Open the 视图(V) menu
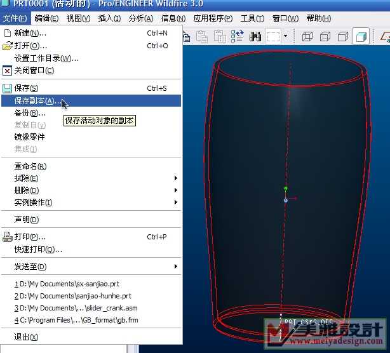Image resolution: width=390 pixels, height=353 pixels. pos(78,18)
